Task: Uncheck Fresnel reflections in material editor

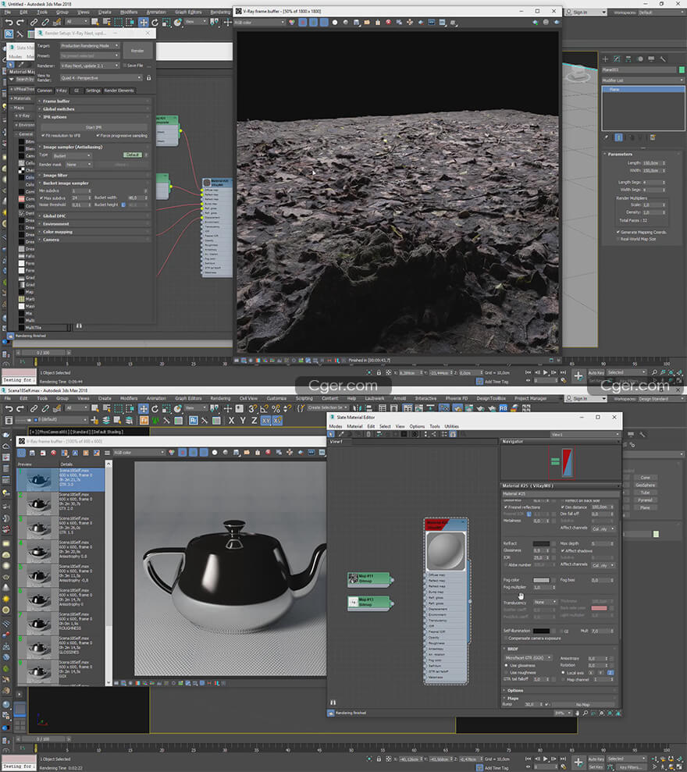Action: 506,507
